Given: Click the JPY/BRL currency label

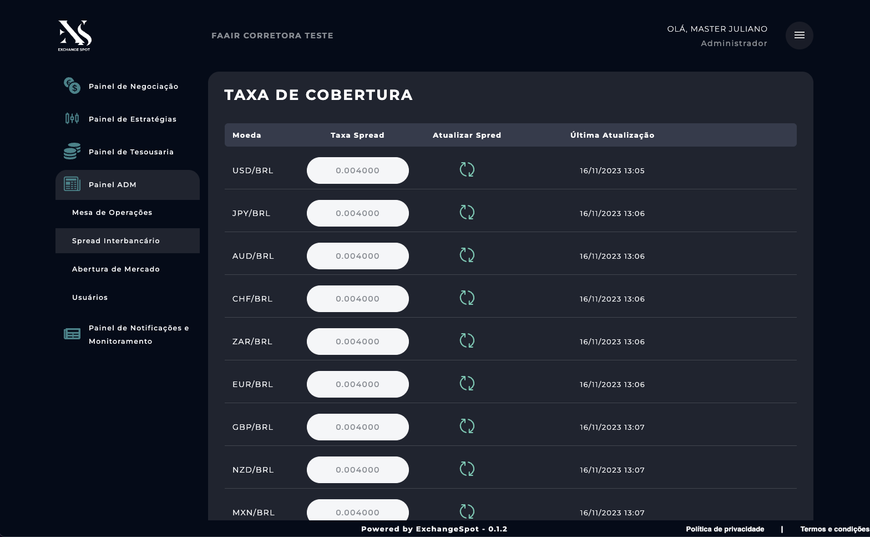Looking at the screenshot, I should [x=251, y=213].
